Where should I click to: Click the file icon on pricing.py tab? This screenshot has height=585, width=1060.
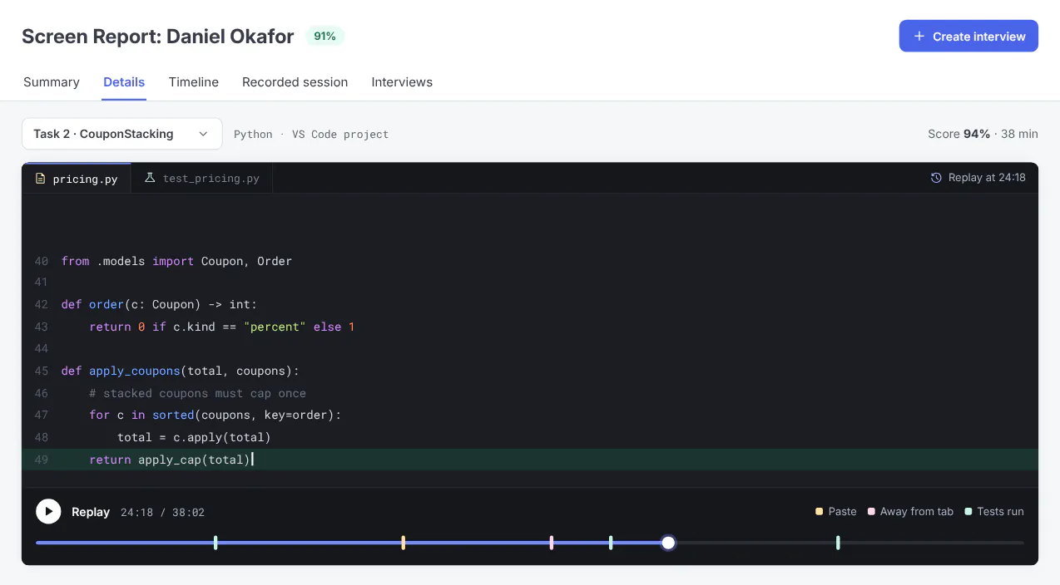(x=40, y=178)
